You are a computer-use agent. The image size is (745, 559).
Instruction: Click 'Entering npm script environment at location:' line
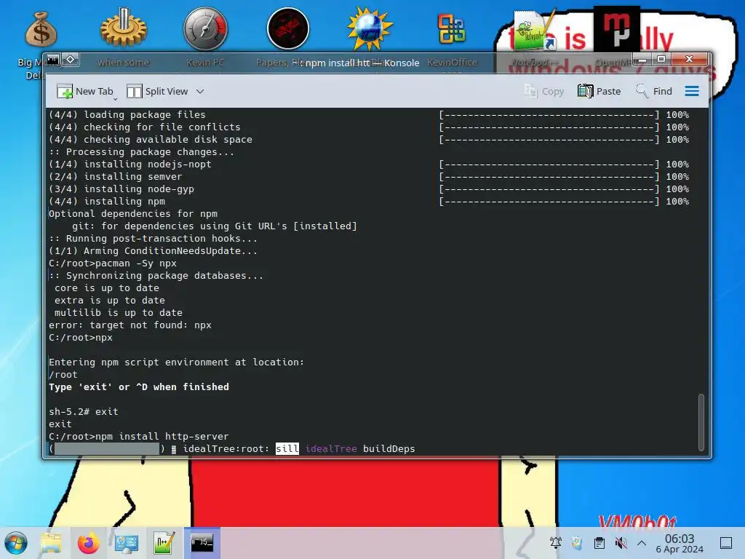pyautogui.click(x=176, y=362)
